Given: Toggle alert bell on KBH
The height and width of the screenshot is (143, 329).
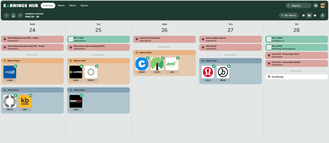Looking at the screenshot, I should click(31, 95).
